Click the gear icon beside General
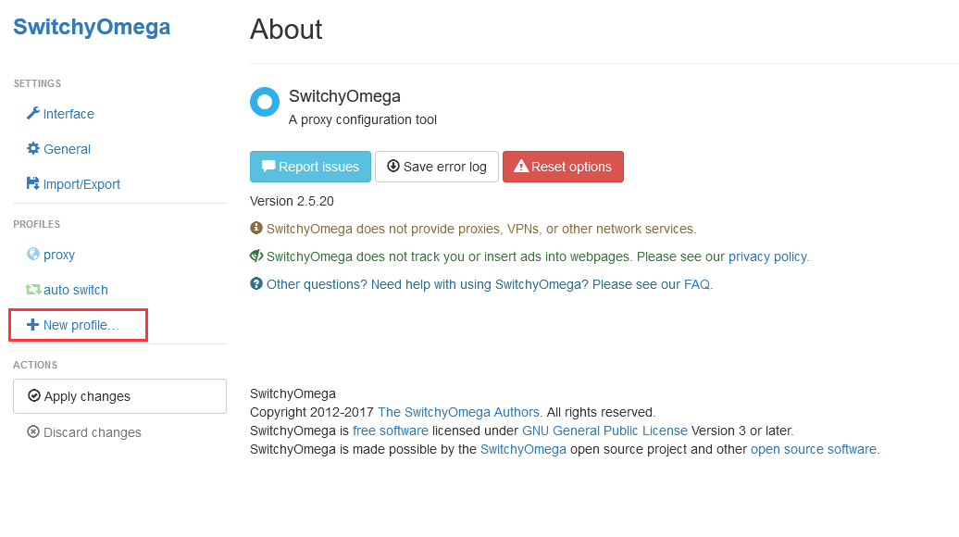This screenshot has height=537, width=959. point(33,148)
